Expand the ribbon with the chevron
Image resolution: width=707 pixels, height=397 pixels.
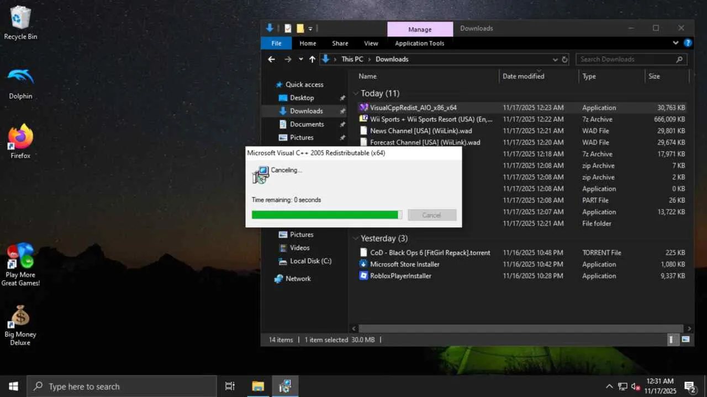(x=676, y=43)
